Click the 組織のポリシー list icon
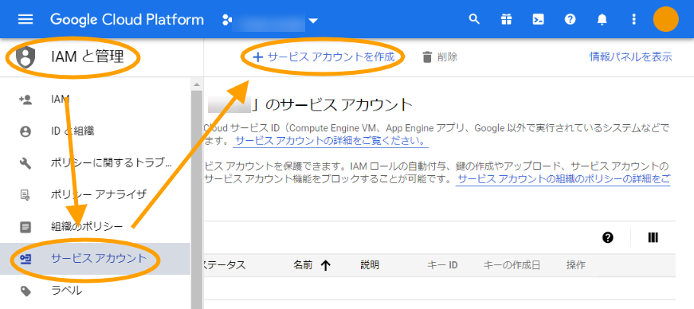Screen dimensions: 694x309 25,227
